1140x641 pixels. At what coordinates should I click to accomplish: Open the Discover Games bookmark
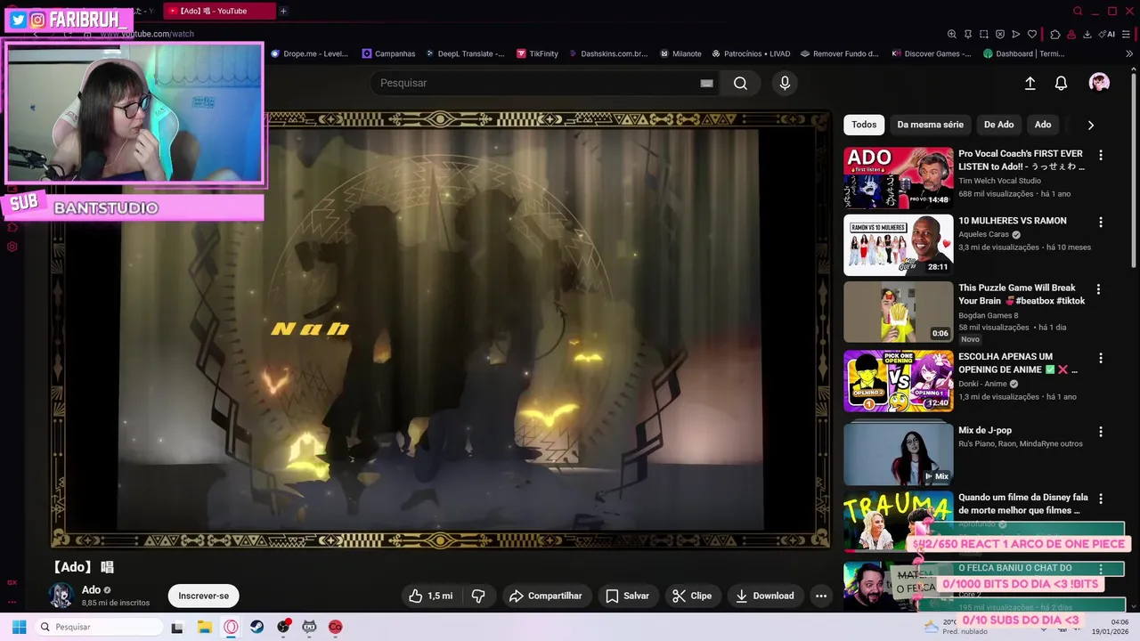coord(932,53)
